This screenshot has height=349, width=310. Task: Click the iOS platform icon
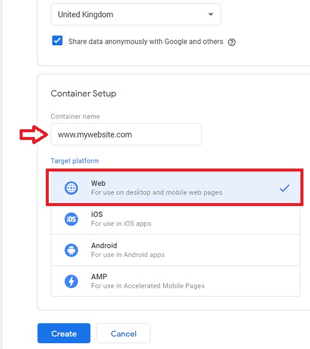[71, 219]
